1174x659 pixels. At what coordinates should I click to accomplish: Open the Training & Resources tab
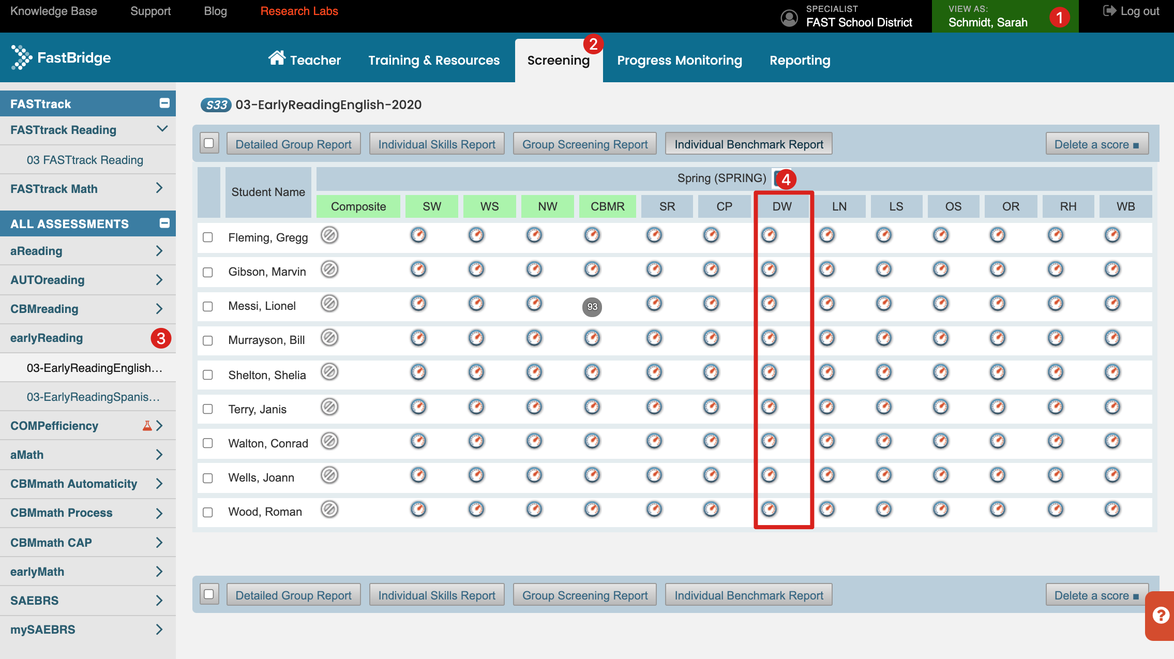[x=434, y=60]
